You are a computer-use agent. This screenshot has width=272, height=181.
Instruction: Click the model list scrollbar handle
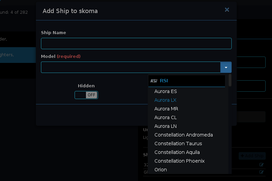(230, 80)
